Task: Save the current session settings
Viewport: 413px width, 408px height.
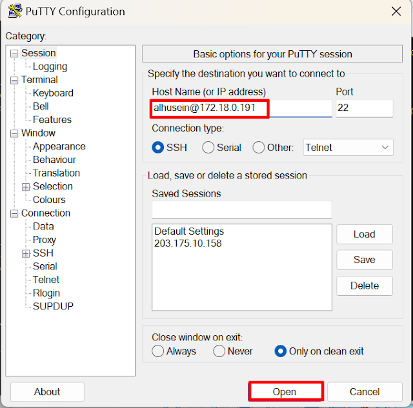Action: [x=364, y=260]
